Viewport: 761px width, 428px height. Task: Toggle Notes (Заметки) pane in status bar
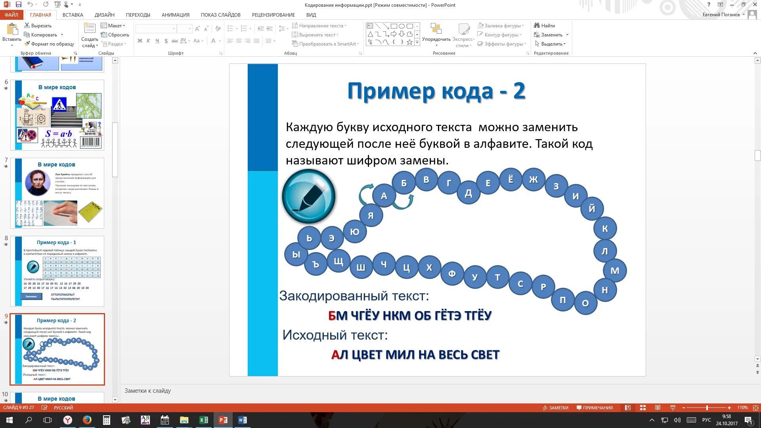pyautogui.click(x=555, y=408)
